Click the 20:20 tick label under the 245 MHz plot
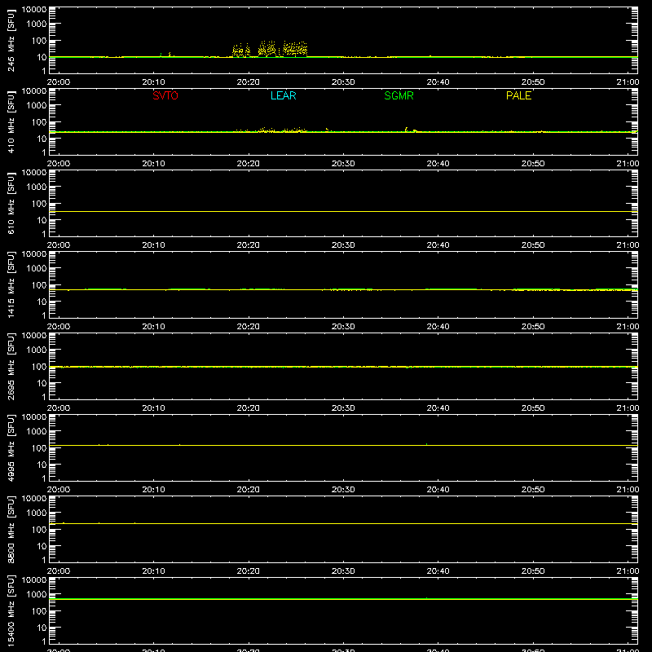The width and height of the screenshot is (652, 652). point(249,82)
